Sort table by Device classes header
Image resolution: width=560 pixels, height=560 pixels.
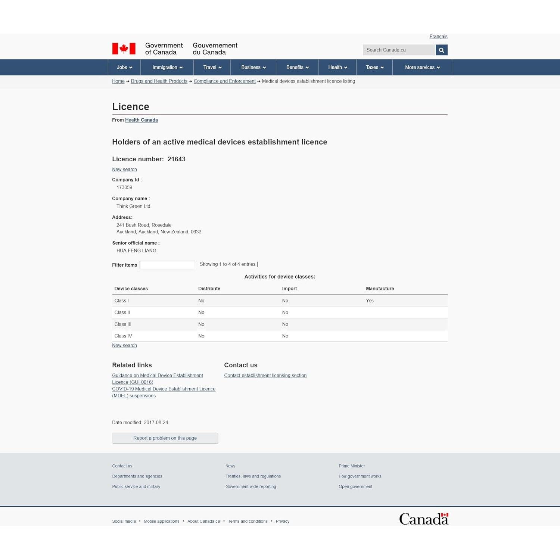(131, 289)
